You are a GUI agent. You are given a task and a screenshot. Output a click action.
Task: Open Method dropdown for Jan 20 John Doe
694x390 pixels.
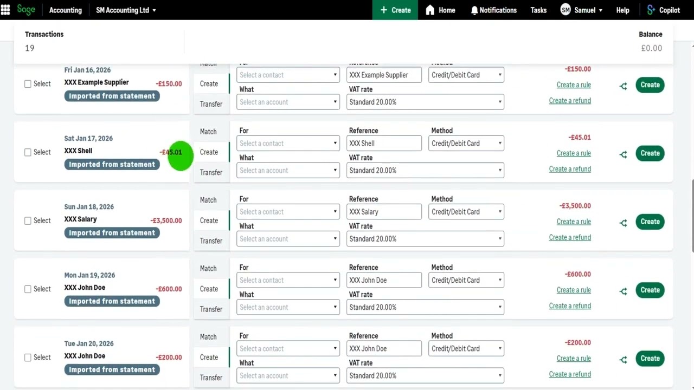[466, 348]
